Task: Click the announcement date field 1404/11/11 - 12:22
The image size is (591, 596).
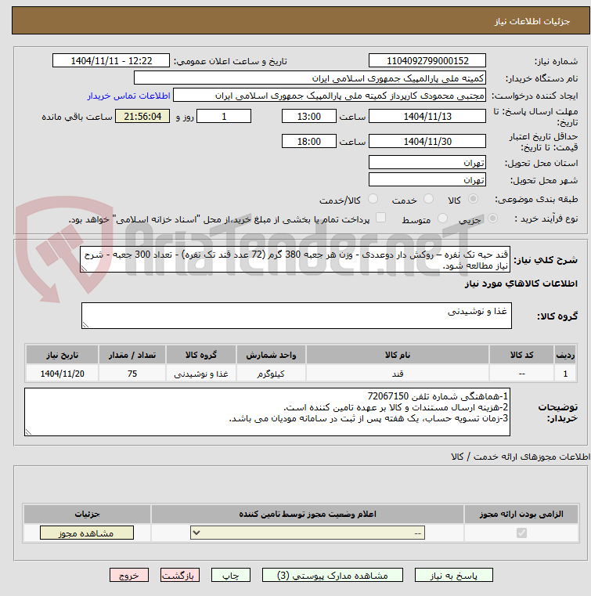Action: (111, 61)
